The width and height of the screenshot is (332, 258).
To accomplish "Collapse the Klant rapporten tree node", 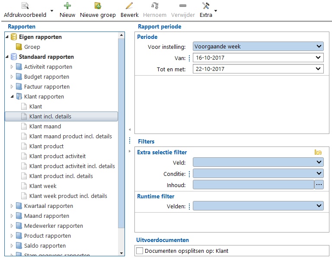I will point(12,97).
